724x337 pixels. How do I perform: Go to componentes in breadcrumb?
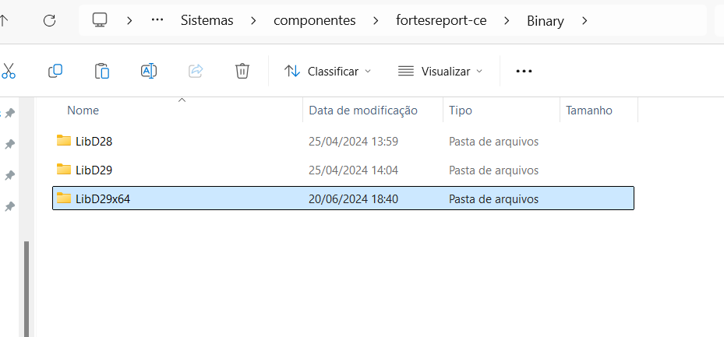pos(315,21)
